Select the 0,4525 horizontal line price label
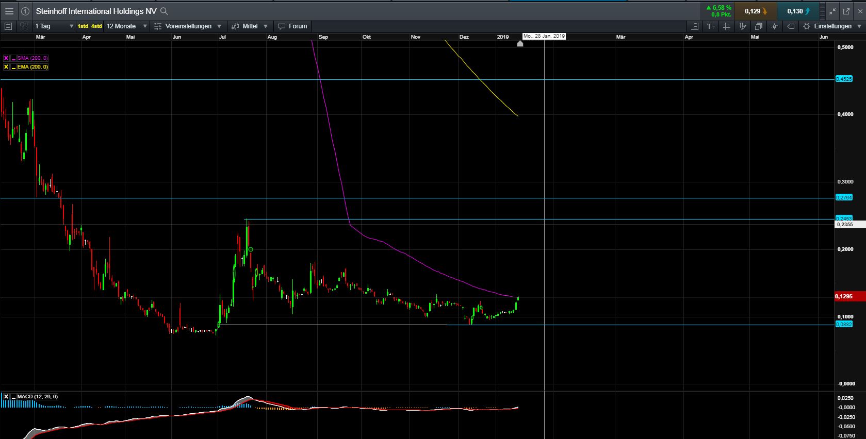866x439 pixels. [x=844, y=79]
